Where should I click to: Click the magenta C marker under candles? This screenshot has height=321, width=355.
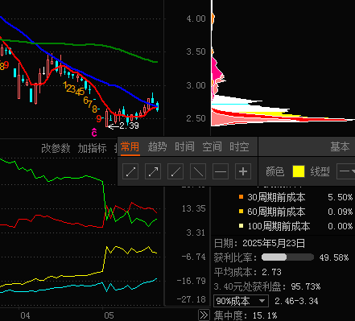click(x=94, y=133)
